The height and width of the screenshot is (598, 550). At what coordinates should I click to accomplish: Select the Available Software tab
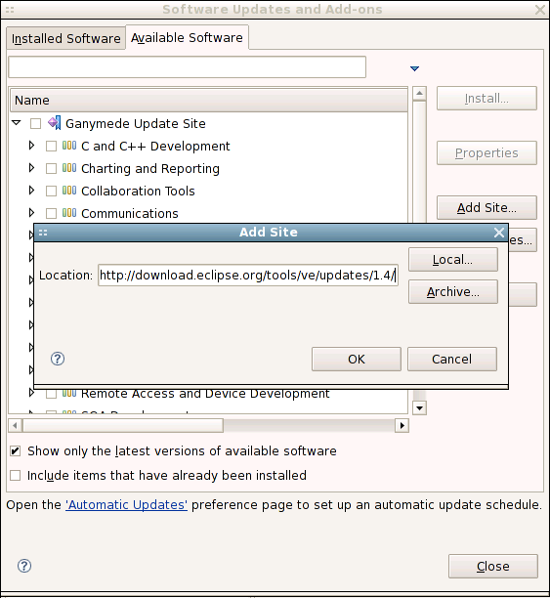[x=187, y=38]
